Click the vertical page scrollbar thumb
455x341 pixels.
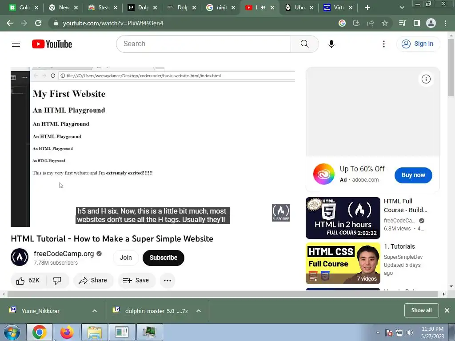click(451, 67)
